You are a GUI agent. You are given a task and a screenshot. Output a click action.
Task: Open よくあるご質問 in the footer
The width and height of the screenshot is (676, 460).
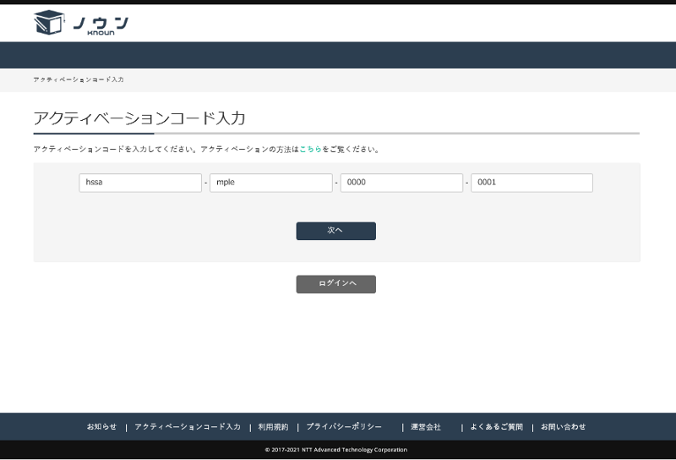[x=497, y=427]
